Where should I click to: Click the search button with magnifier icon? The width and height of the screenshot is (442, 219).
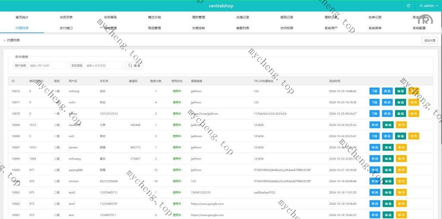[134, 66]
